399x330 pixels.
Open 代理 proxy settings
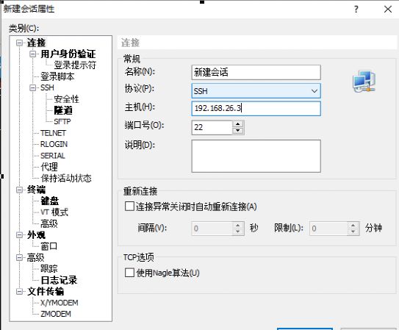(x=49, y=167)
